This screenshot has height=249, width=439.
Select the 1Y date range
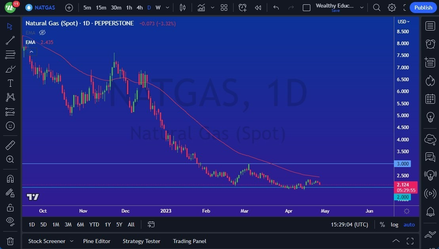point(107,224)
